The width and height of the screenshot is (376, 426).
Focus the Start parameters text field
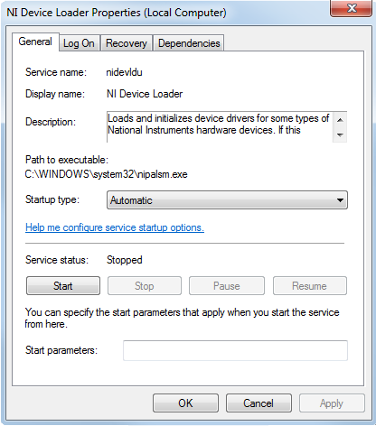(235, 350)
